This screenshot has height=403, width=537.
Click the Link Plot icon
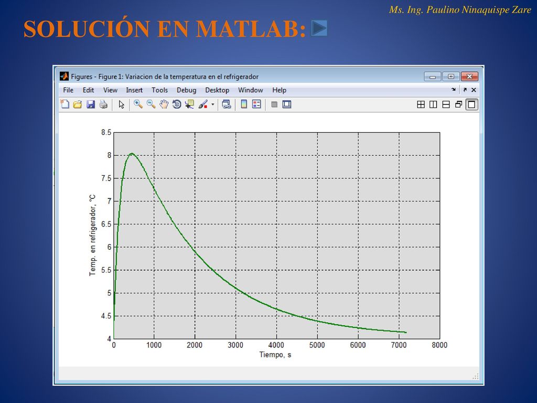pos(227,104)
